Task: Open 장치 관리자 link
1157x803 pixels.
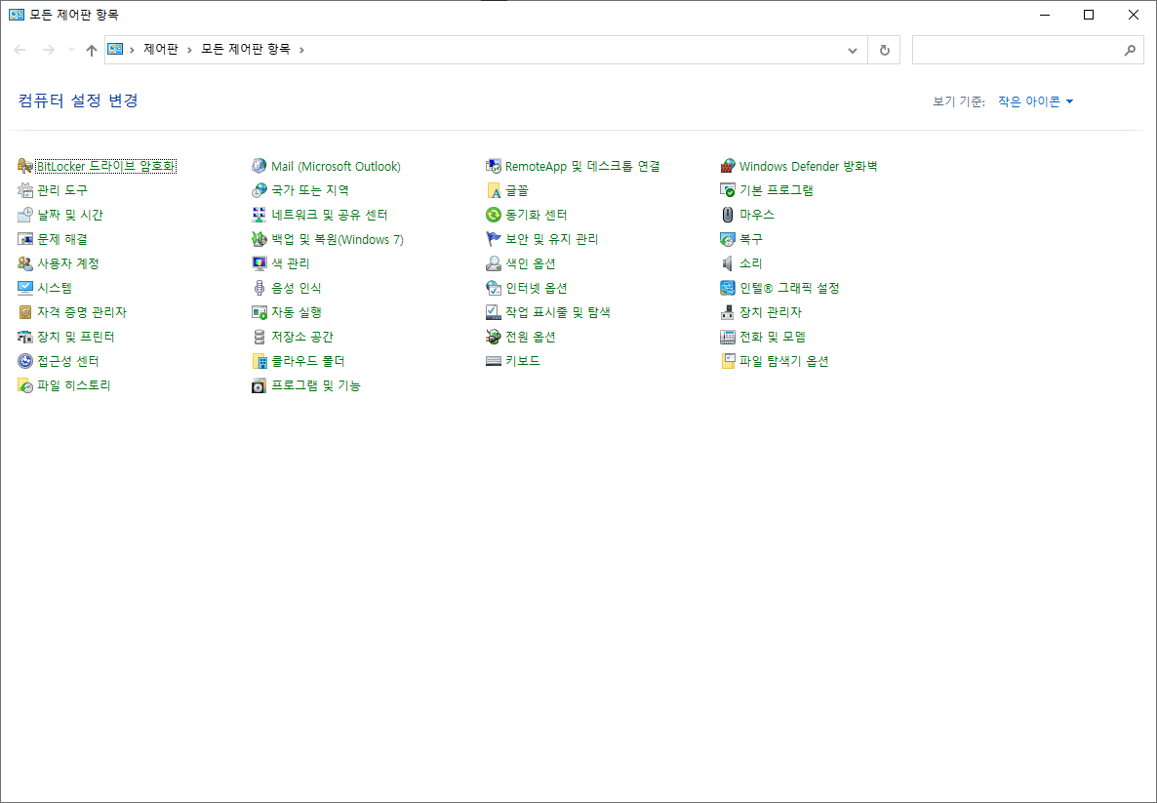Action: pyautogui.click(x=771, y=312)
